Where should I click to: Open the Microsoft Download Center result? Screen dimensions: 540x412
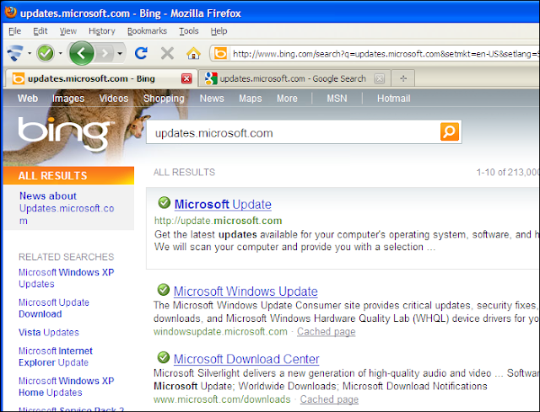(x=246, y=359)
